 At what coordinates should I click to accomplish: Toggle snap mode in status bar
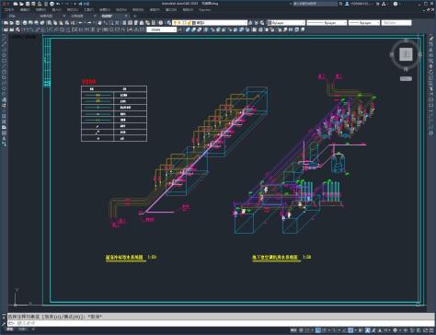point(306,330)
